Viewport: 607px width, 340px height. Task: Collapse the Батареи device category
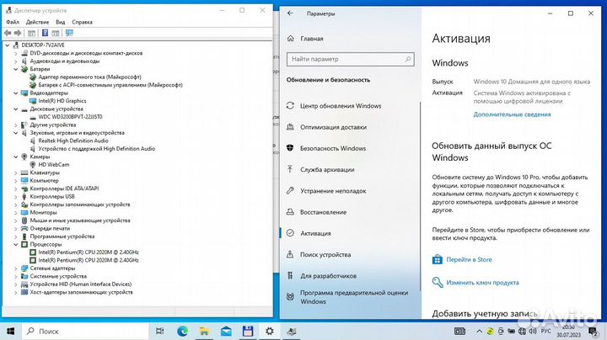coord(16,68)
